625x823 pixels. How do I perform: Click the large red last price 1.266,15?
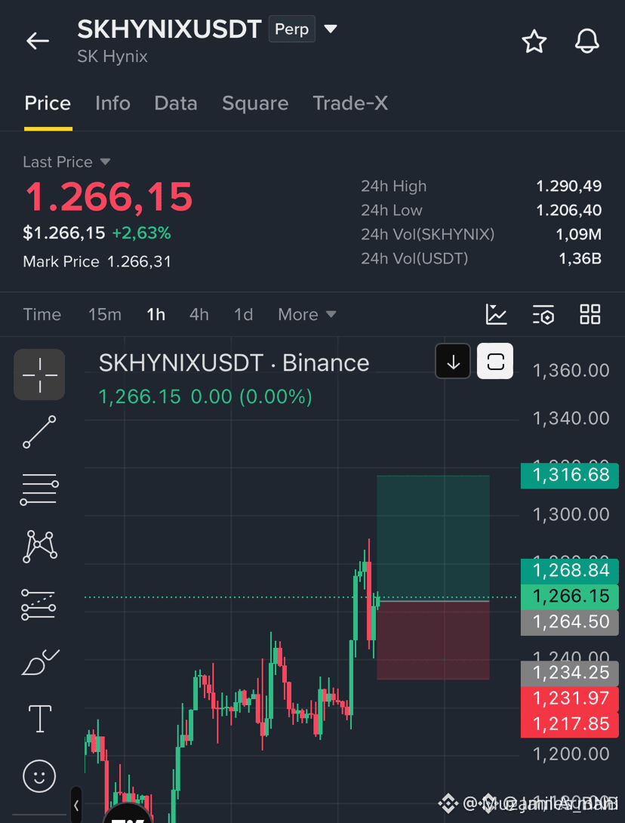[x=109, y=197]
